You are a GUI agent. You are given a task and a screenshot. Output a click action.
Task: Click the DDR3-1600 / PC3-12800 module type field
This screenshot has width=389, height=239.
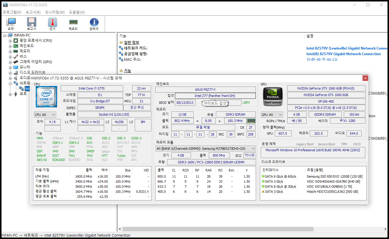pos(211,162)
